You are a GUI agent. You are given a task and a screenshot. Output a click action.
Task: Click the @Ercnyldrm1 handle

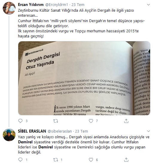coord(57,5)
